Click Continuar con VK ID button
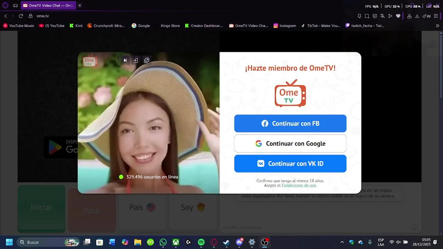The image size is (443, 249). (x=290, y=164)
